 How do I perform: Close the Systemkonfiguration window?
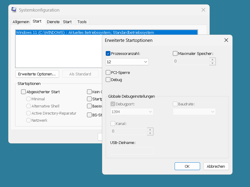[x=203, y=10]
